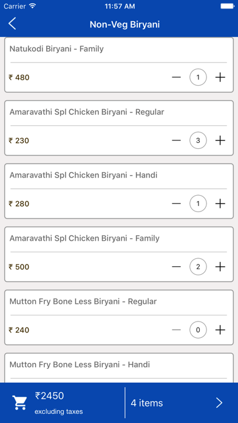Select Mutton Fry Bone Less Biryani - Handi
Screen dimensions: 238x423
tap(80, 365)
